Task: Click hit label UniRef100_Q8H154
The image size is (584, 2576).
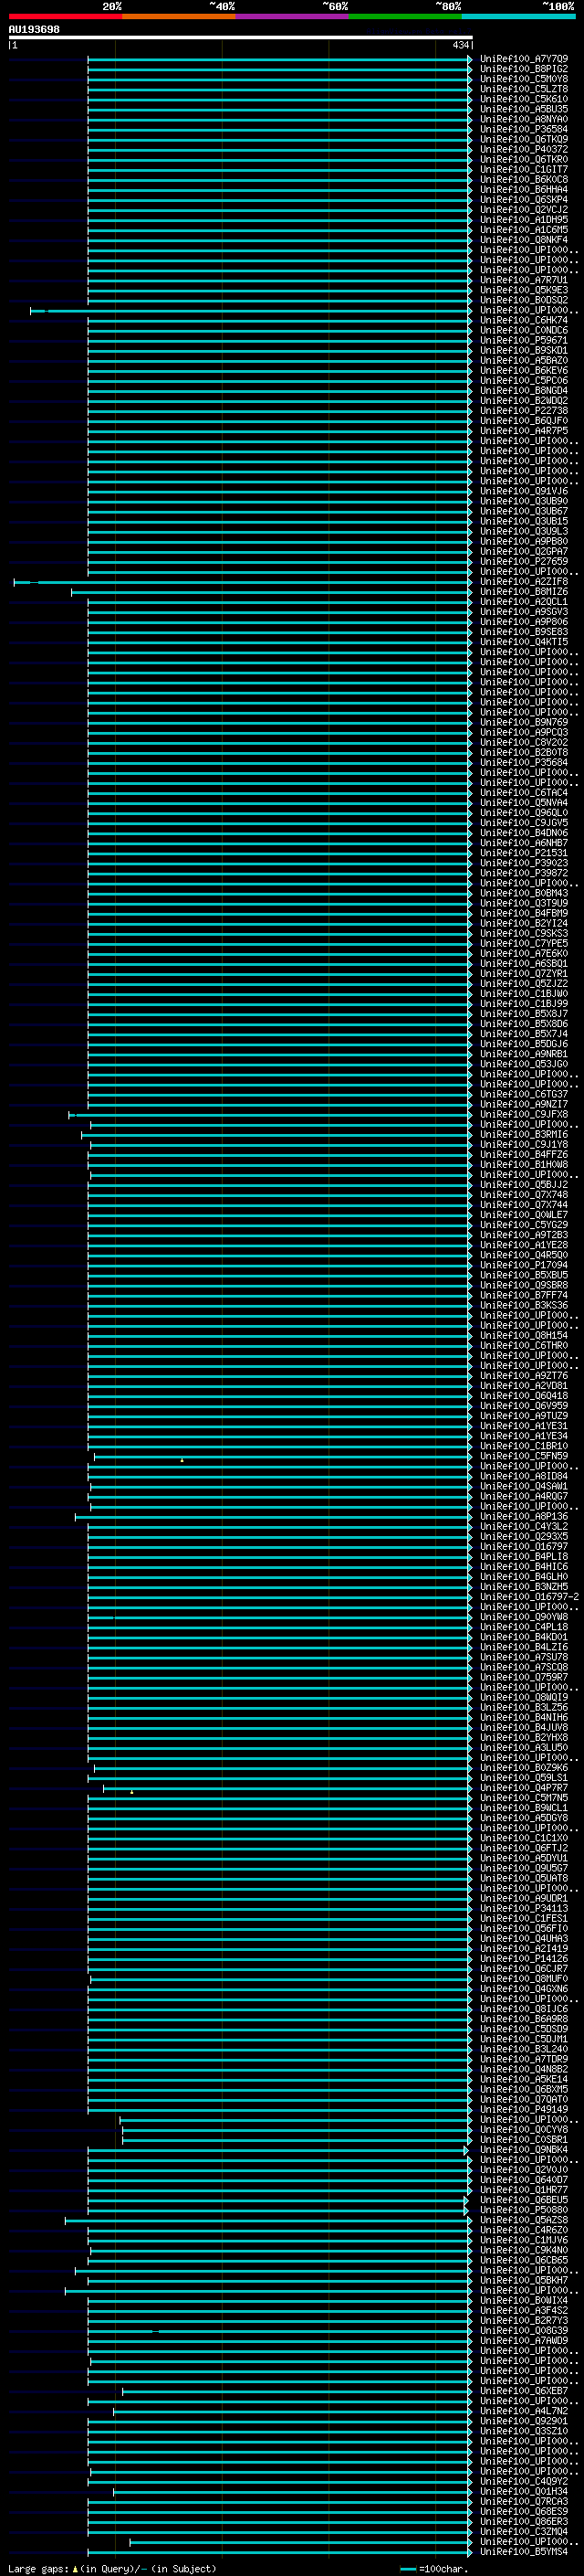Action: pyautogui.click(x=523, y=1336)
